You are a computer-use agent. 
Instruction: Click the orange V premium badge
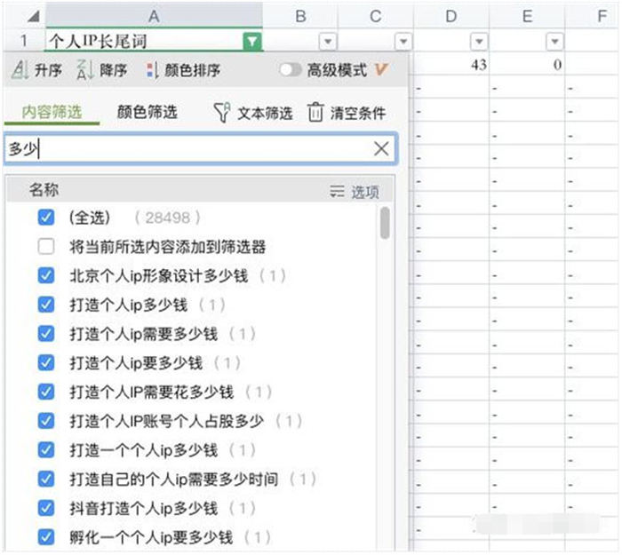(x=380, y=70)
